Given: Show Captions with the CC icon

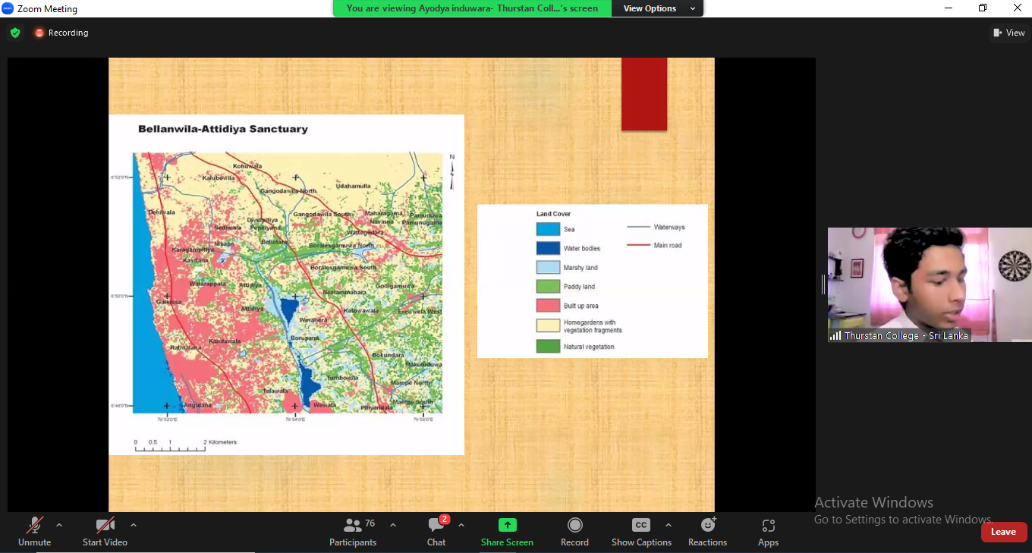Looking at the screenshot, I should coord(641,525).
